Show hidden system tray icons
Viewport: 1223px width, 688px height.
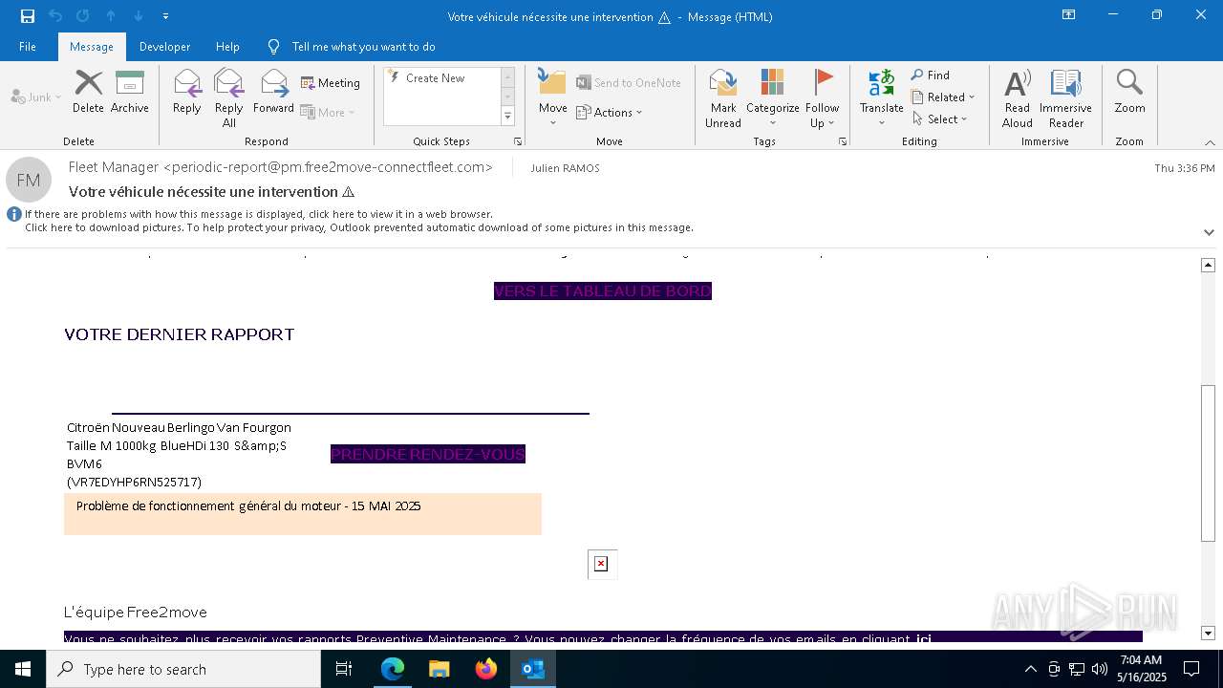click(x=1030, y=669)
